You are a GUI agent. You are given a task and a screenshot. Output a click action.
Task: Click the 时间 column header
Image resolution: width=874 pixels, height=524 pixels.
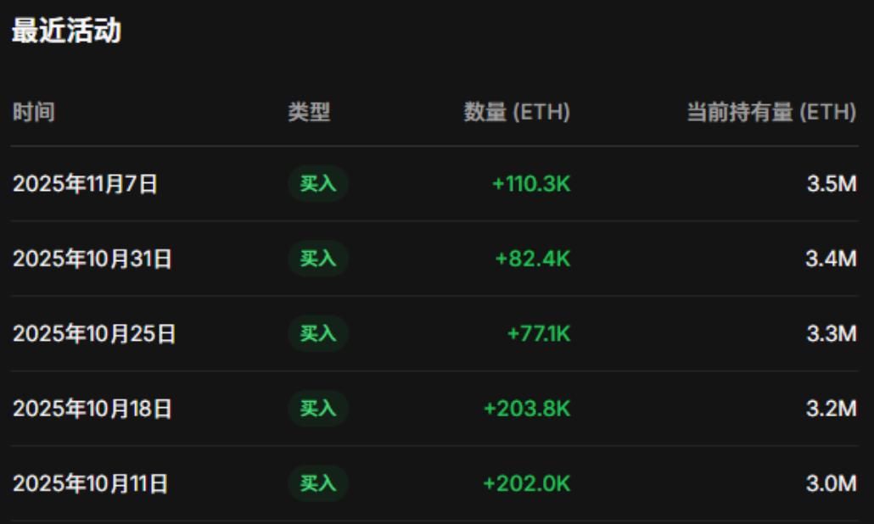pyautogui.click(x=34, y=112)
